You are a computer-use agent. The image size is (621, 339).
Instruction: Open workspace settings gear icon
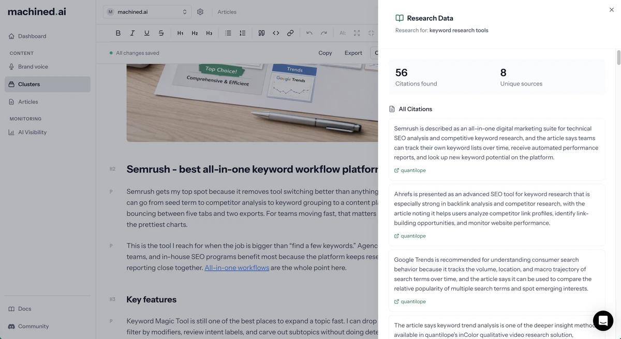[200, 12]
